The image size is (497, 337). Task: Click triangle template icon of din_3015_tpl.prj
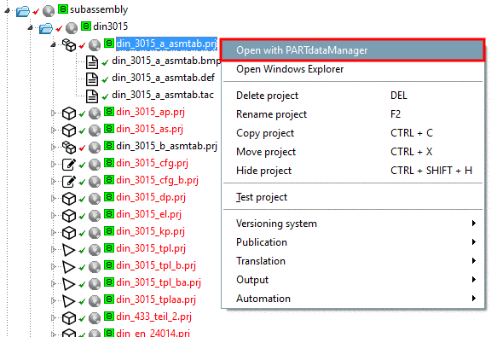68,250
